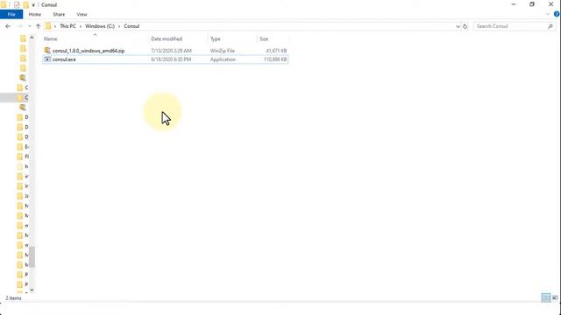Viewport: 561px width, 315px height.
Task: Click the Application type cell
Action: click(x=223, y=59)
